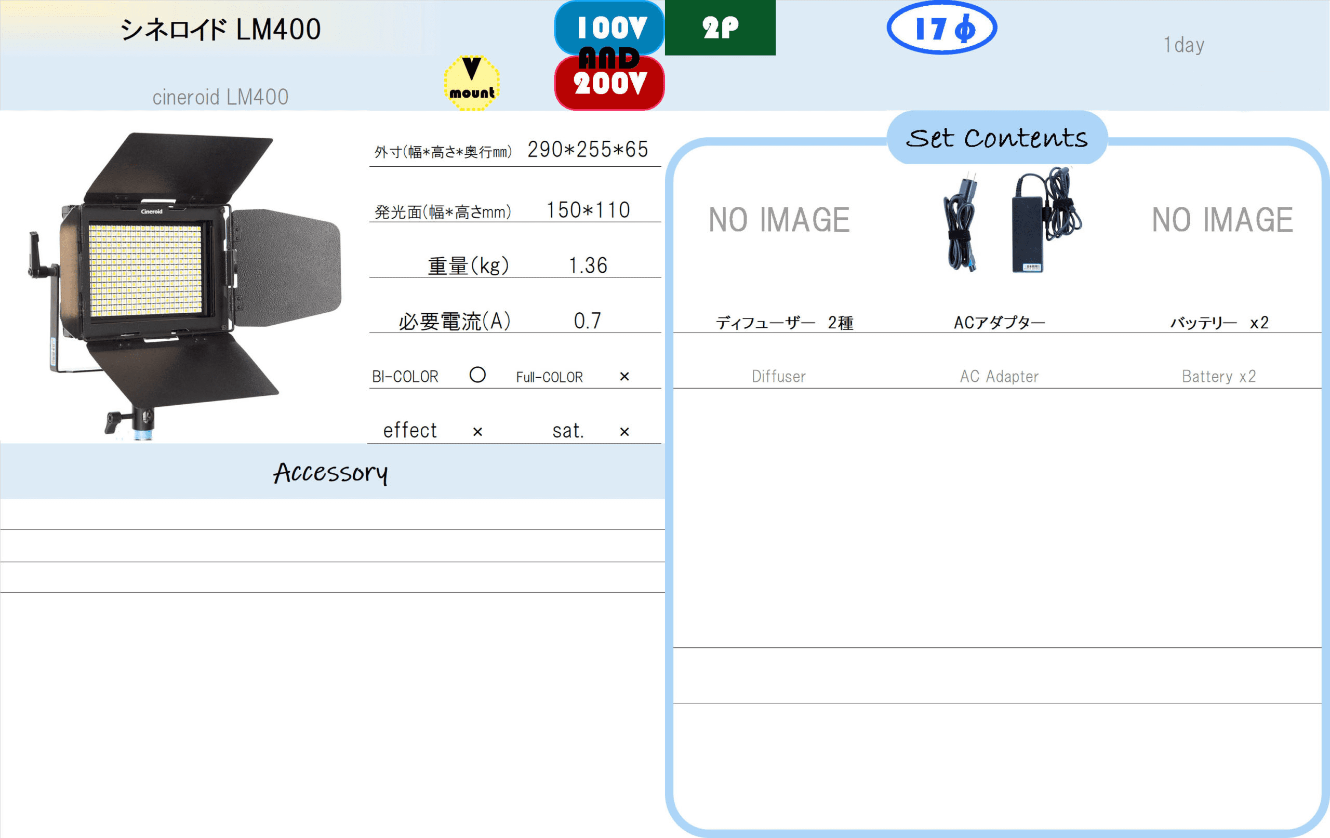Click the 重量(kg) label

click(x=469, y=265)
